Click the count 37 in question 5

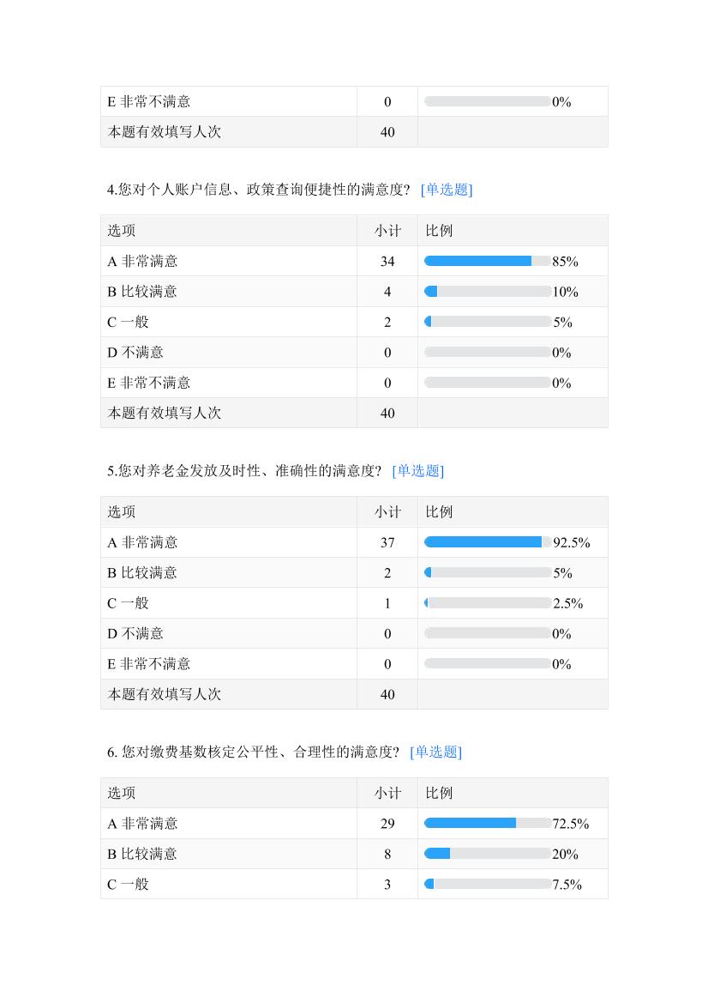pos(387,542)
